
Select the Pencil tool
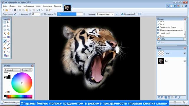pyautogui.click(x=5, y=44)
